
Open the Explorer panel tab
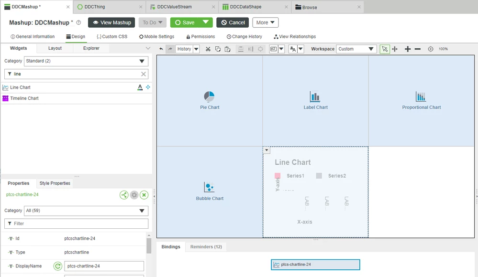(x=91, y=48)
